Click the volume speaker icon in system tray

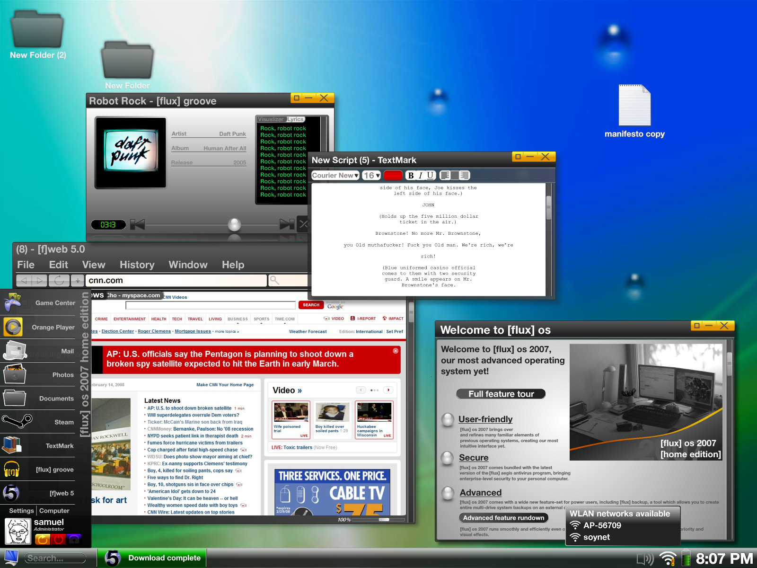point(645,559)
